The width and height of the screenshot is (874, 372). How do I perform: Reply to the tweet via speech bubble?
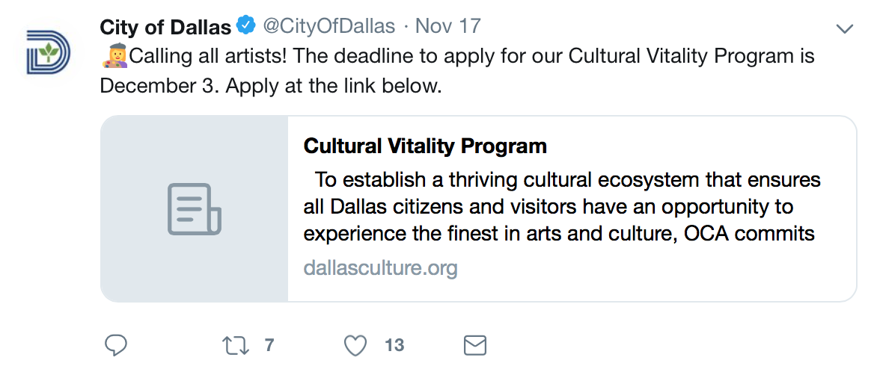115,345
